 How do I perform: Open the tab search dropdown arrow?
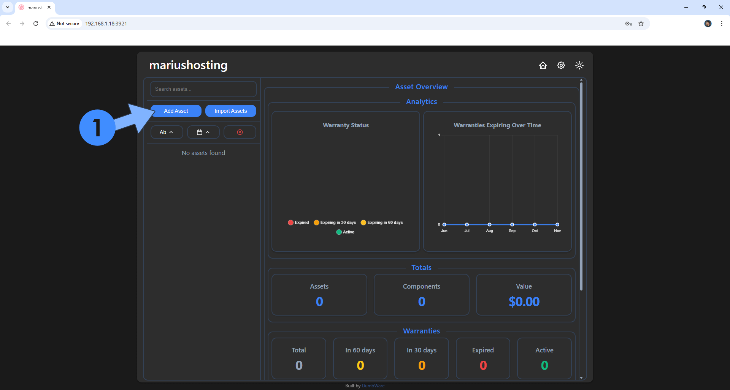8,7
